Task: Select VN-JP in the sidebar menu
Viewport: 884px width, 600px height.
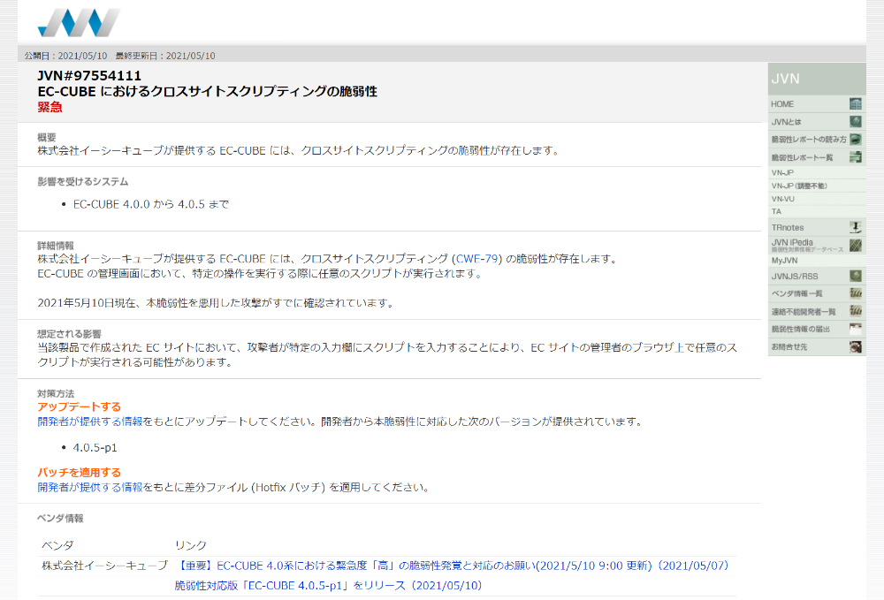Action: [x=782, y=173]
